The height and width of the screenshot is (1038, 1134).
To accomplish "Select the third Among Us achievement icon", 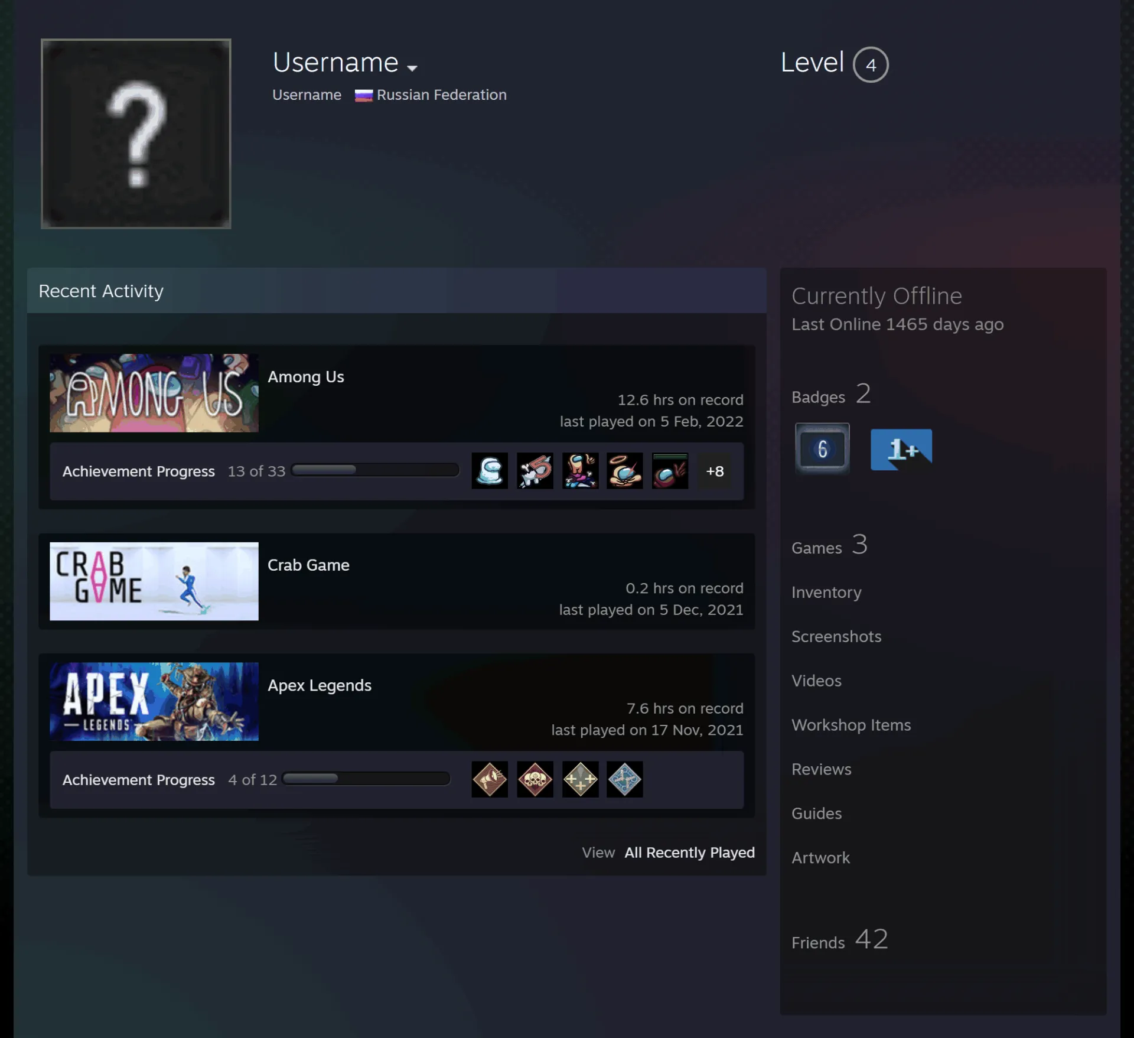I will pos(580,471).
